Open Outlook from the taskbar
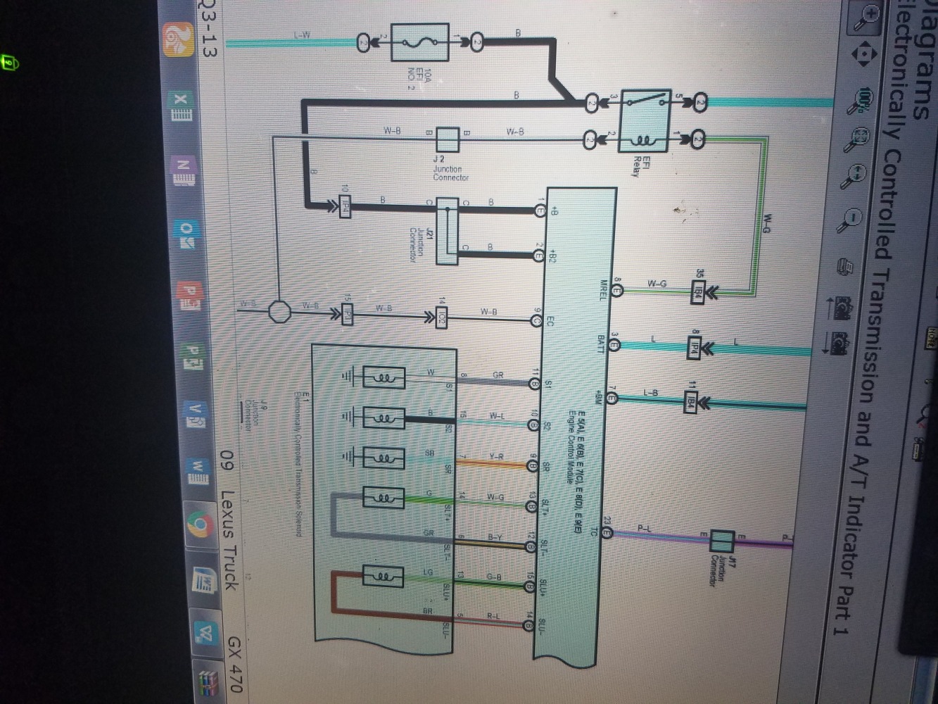 tap(186, 234)
